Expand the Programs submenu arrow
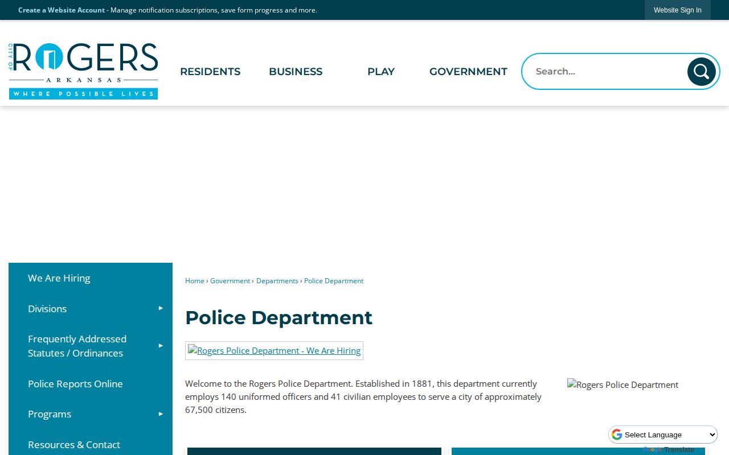This screenshot has height=455, width=729. tap(161, 414)
